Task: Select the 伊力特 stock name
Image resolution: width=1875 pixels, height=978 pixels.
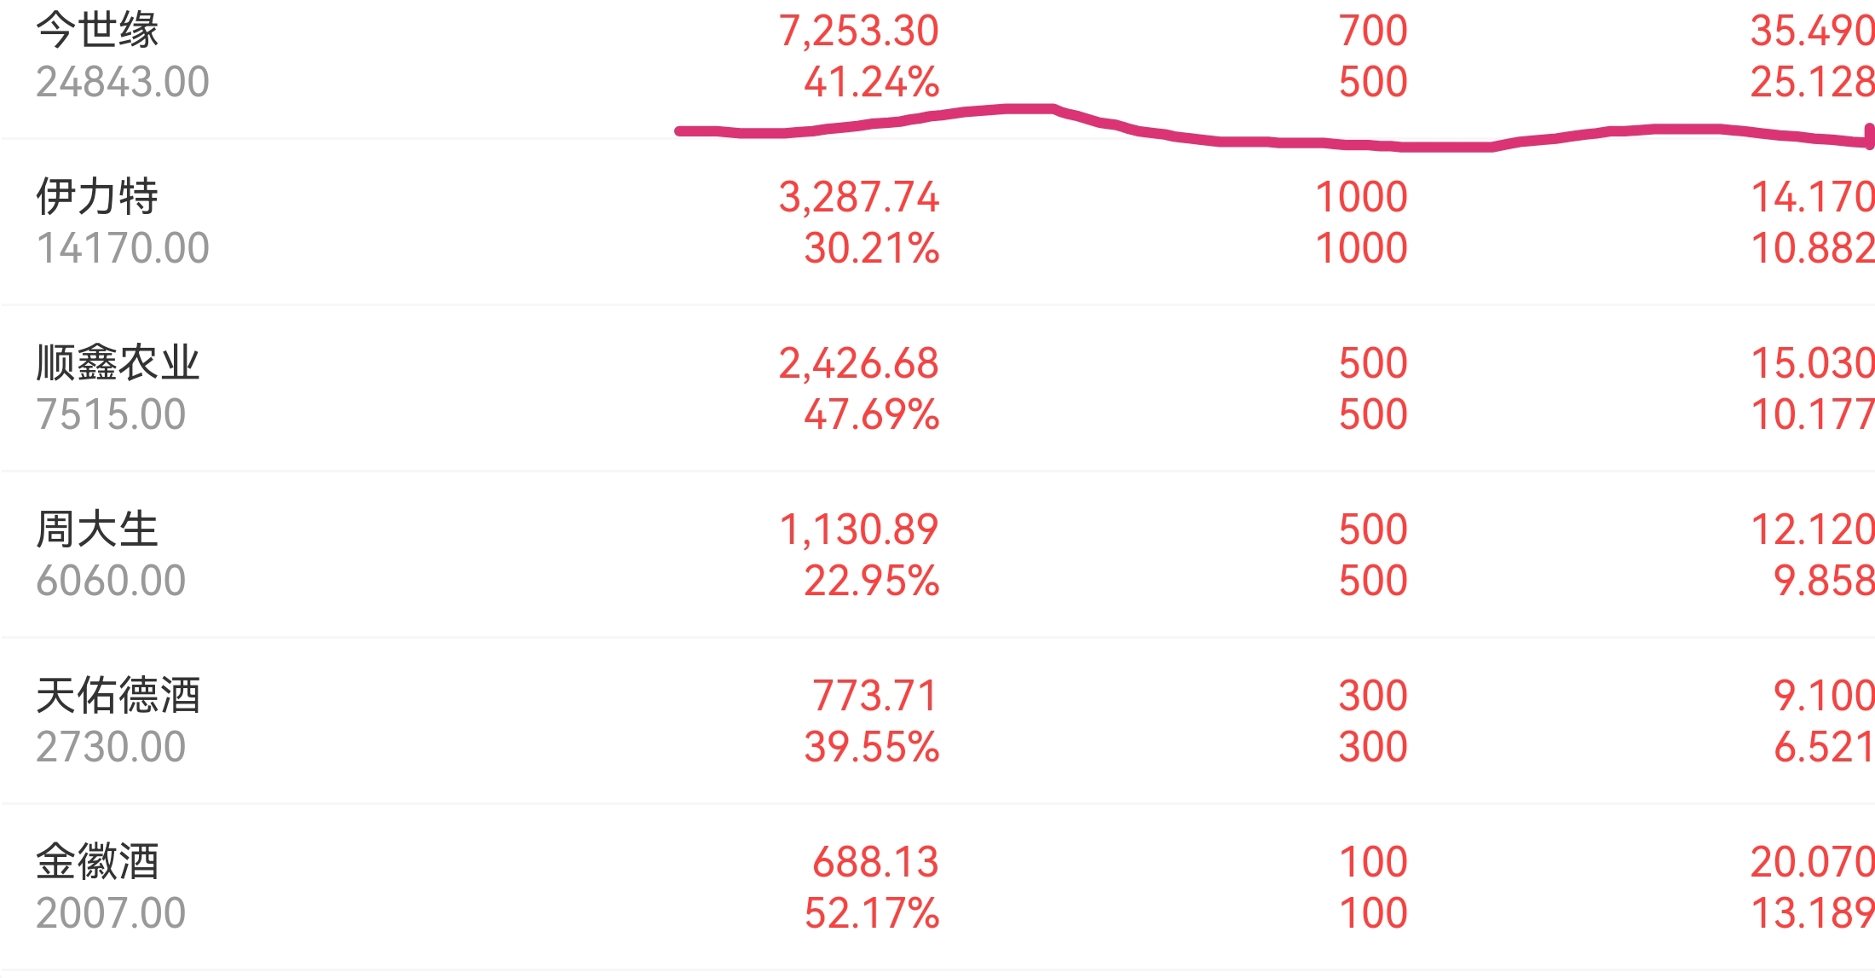Action: pyautogui.click(x=97, y=197)
